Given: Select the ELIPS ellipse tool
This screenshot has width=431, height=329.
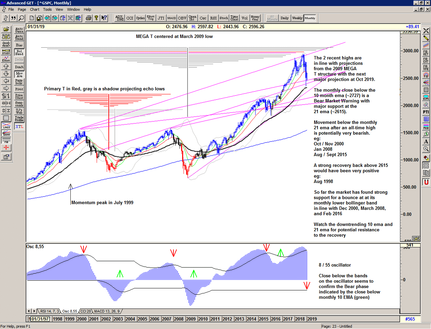Looking at the screenshot, I should (x=426, y=97).
